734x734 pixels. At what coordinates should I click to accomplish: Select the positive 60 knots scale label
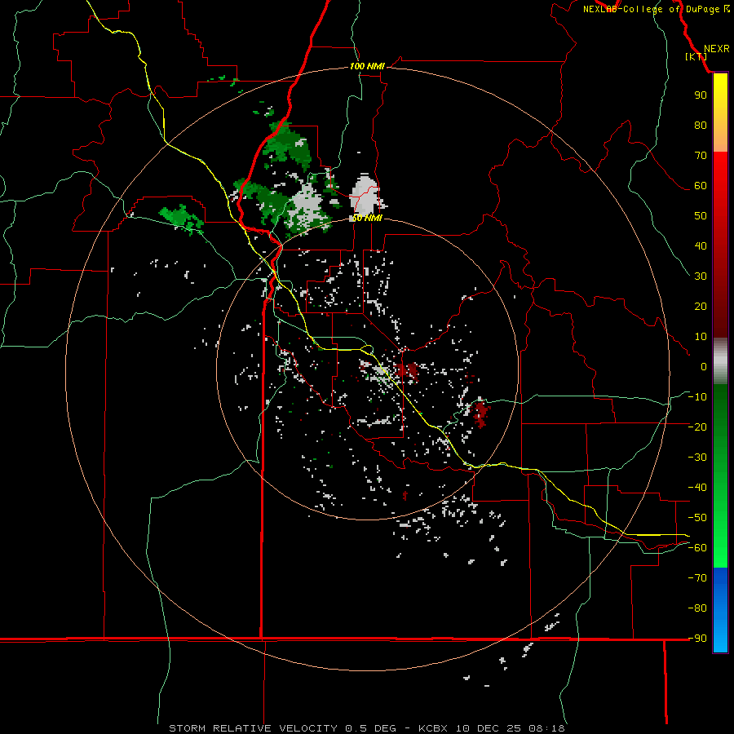click(701, 185)
